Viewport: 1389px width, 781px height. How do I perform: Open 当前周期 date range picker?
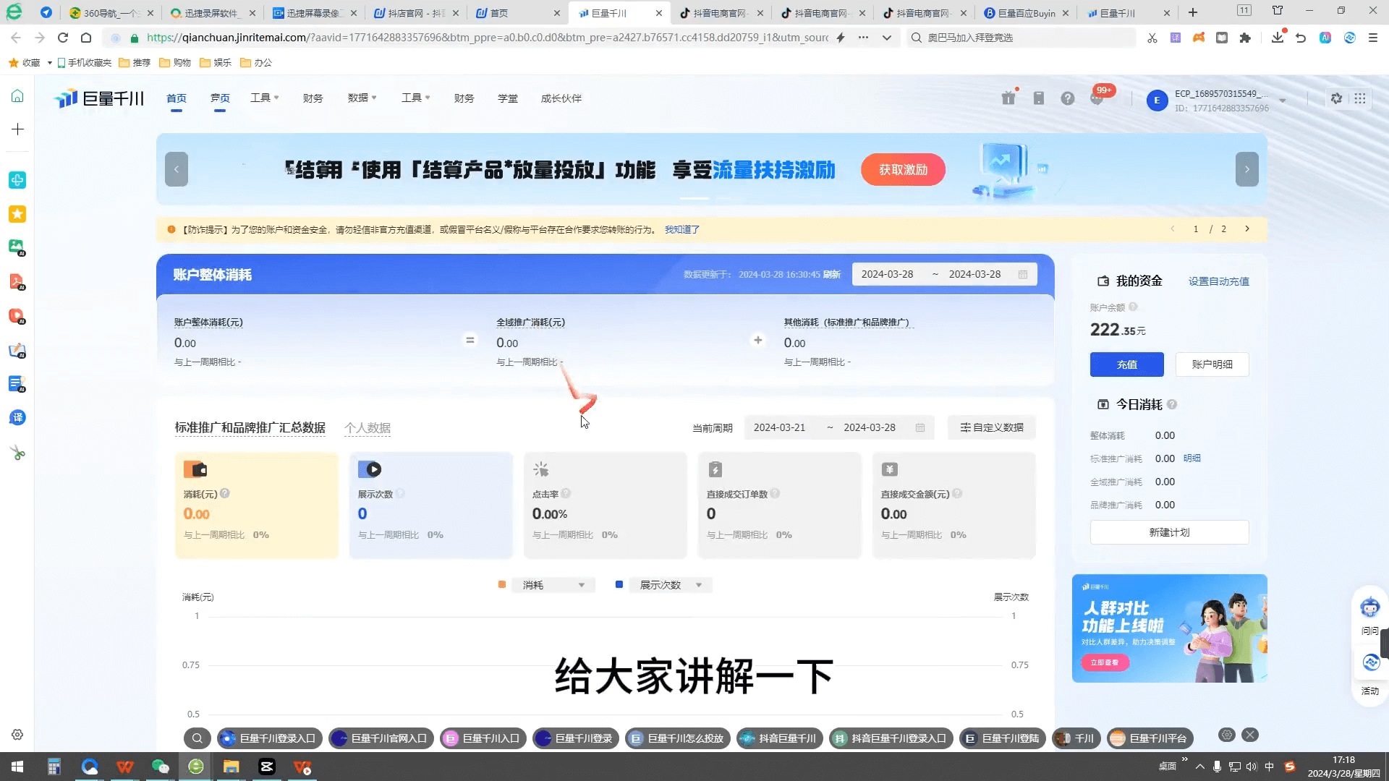tap(839, 427)
